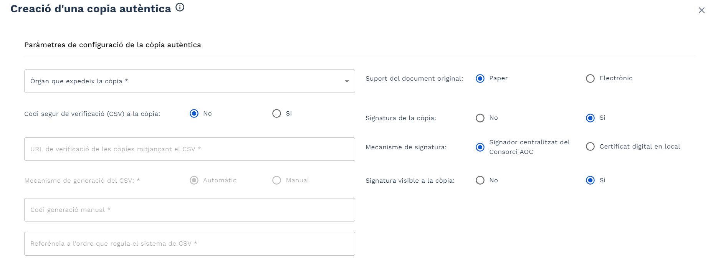Set Signatura visible a la còpia to Si
This screenshot has width=718, height=271.
tap(590, 180)
